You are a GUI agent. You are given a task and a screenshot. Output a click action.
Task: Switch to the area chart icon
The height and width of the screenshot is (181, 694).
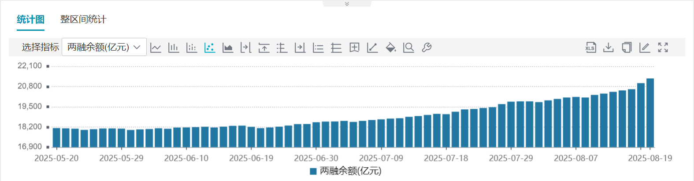228,48
